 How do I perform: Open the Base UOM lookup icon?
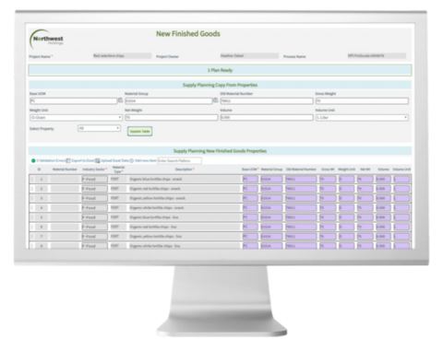[x=120, y=100]
